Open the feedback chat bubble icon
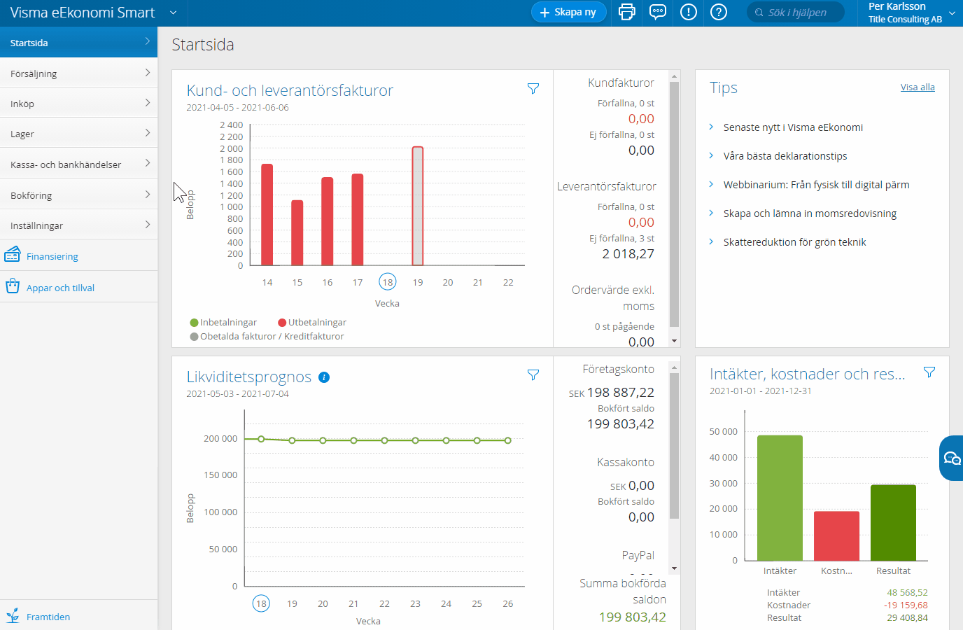The image size is (963, 630). click(657, 12)
